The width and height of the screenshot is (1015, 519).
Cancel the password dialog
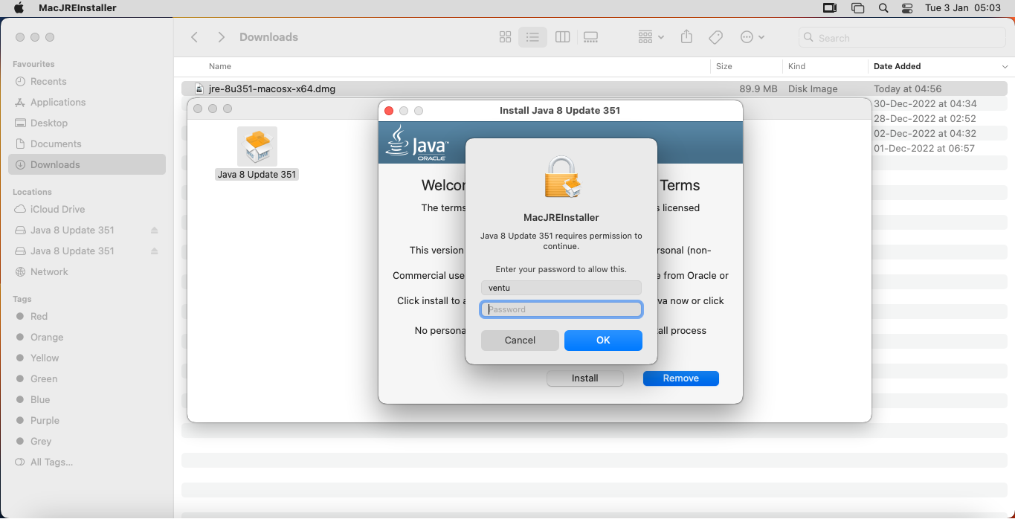tap(520, 341)
